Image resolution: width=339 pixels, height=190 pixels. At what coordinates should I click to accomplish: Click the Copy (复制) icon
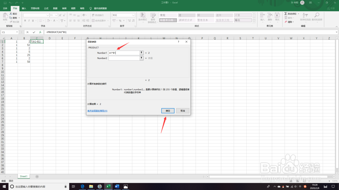click(11, 18)
